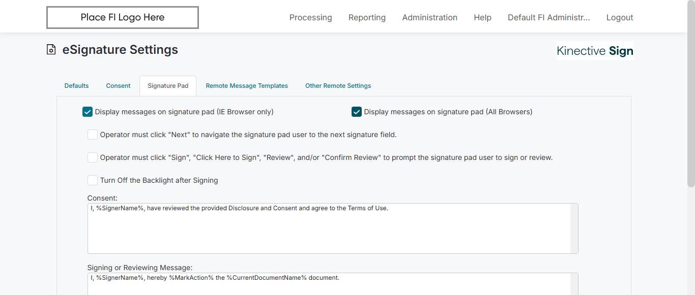The image size is (695, 295).
Task: Open the Help menu
Action: point(482,18)
